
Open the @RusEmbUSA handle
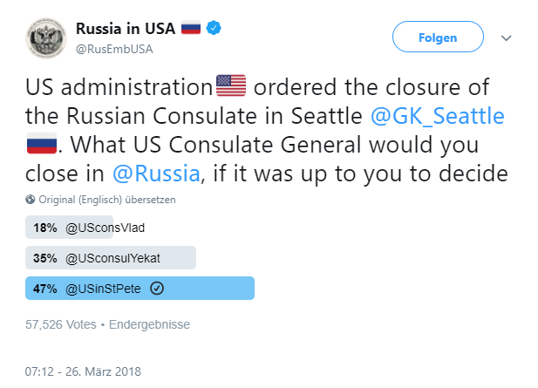coord(115,48)
